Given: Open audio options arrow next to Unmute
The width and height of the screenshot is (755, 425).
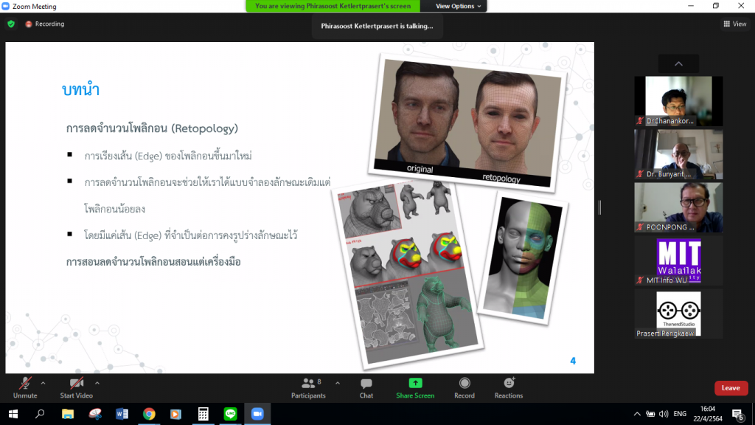Looking at the screenshot, I should 43,383.
